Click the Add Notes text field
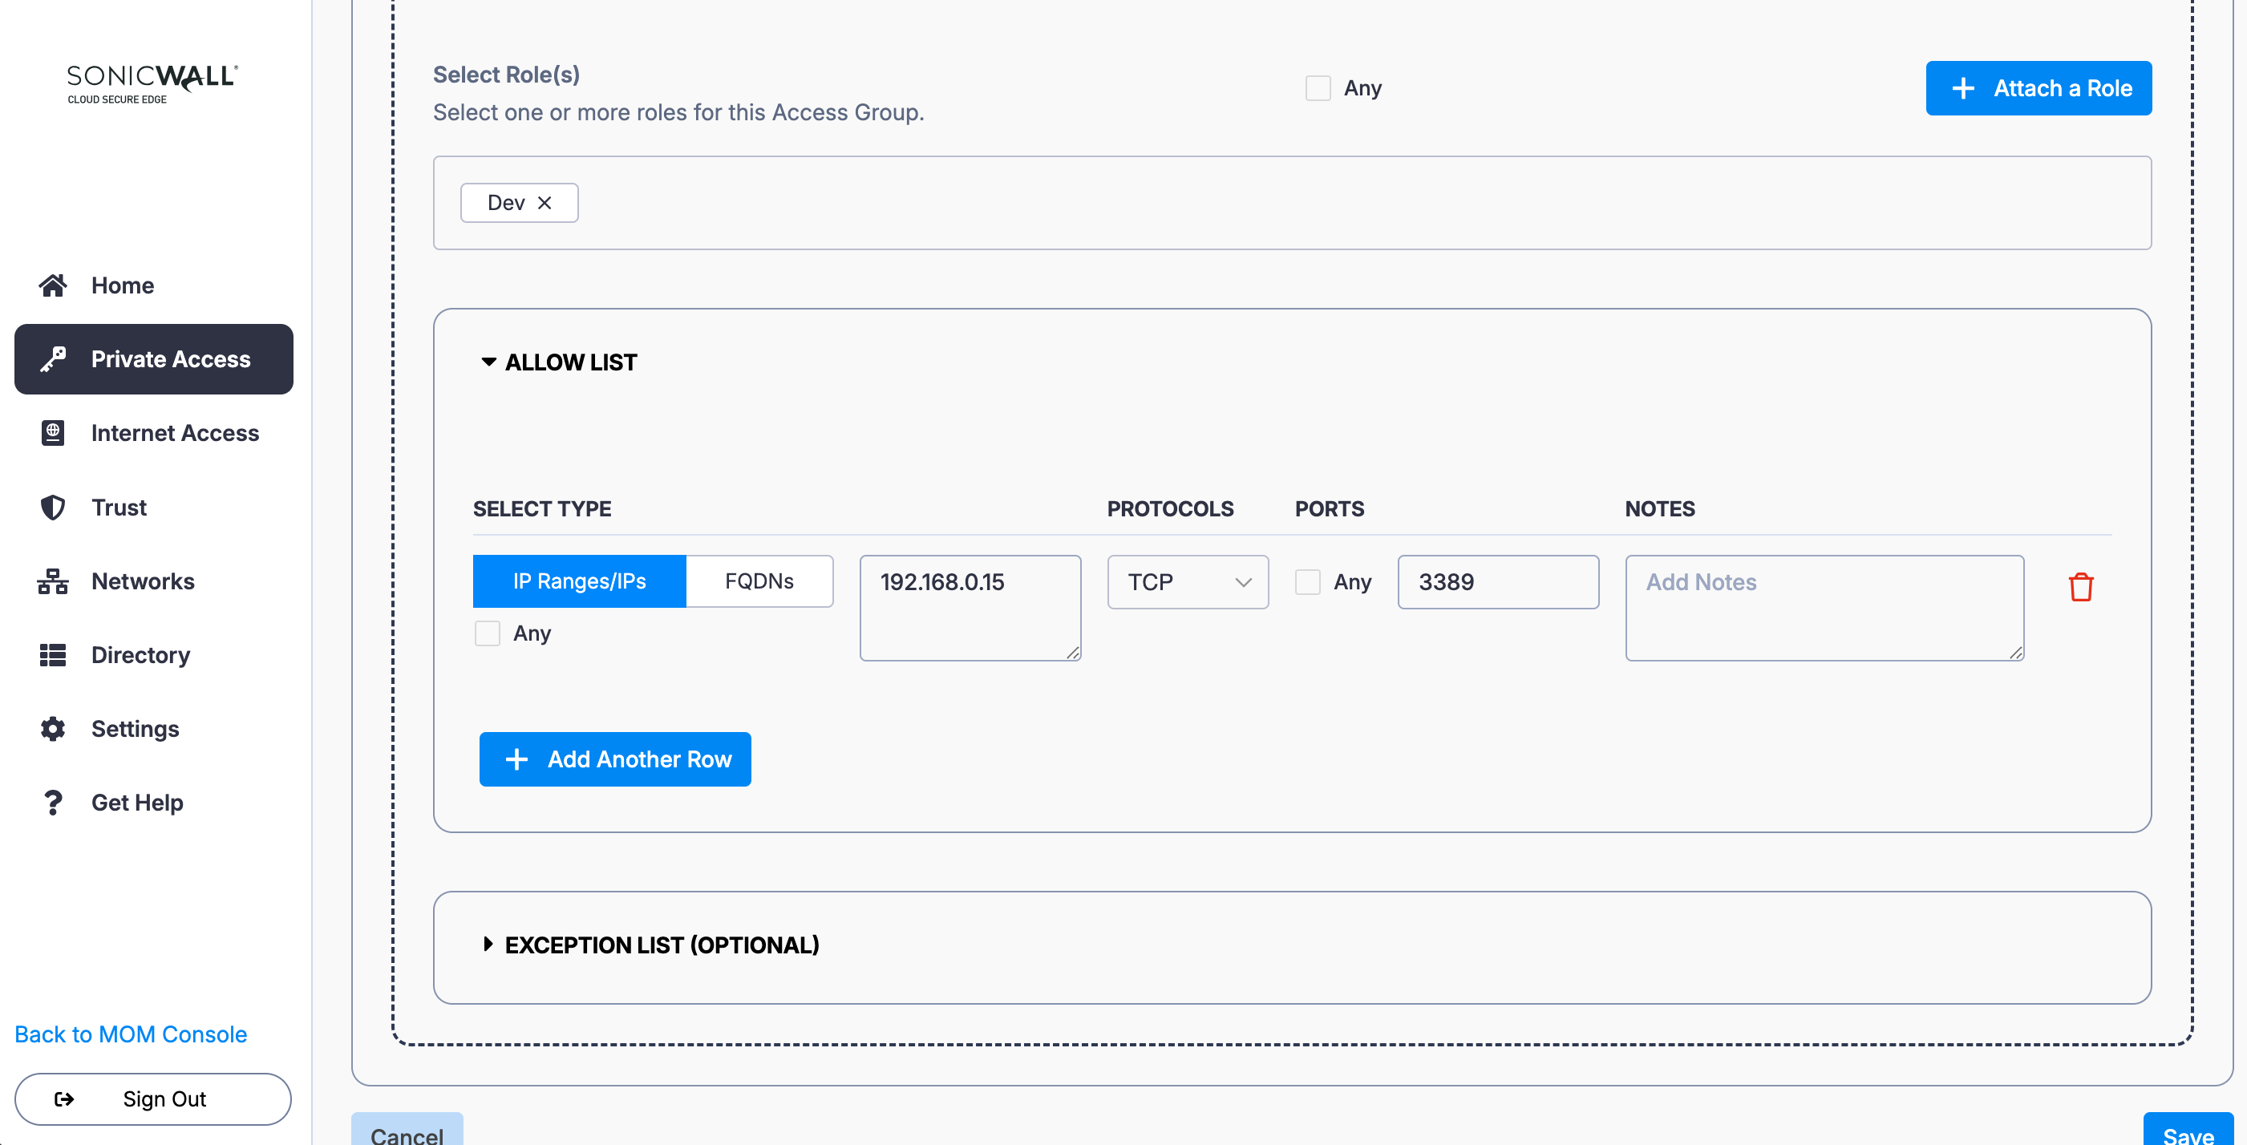This screenshot has height=1145, width=2247. click(x=1823, y=608)
